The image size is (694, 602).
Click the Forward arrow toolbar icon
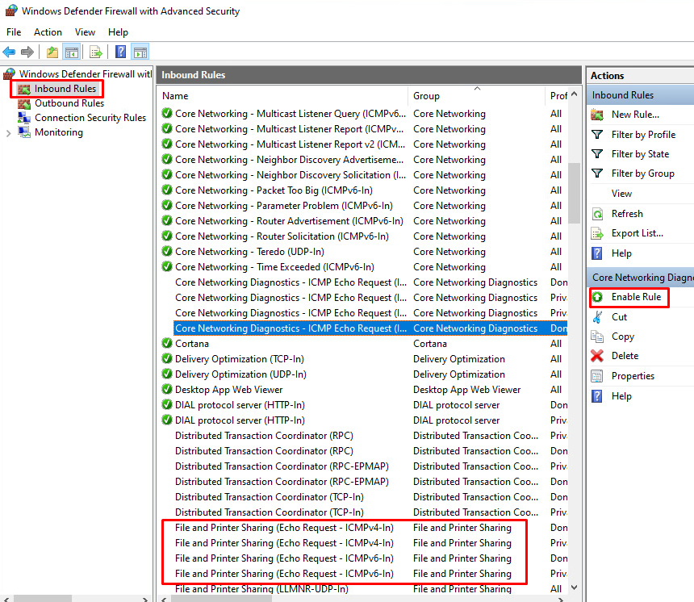click(x=27, y=52)
